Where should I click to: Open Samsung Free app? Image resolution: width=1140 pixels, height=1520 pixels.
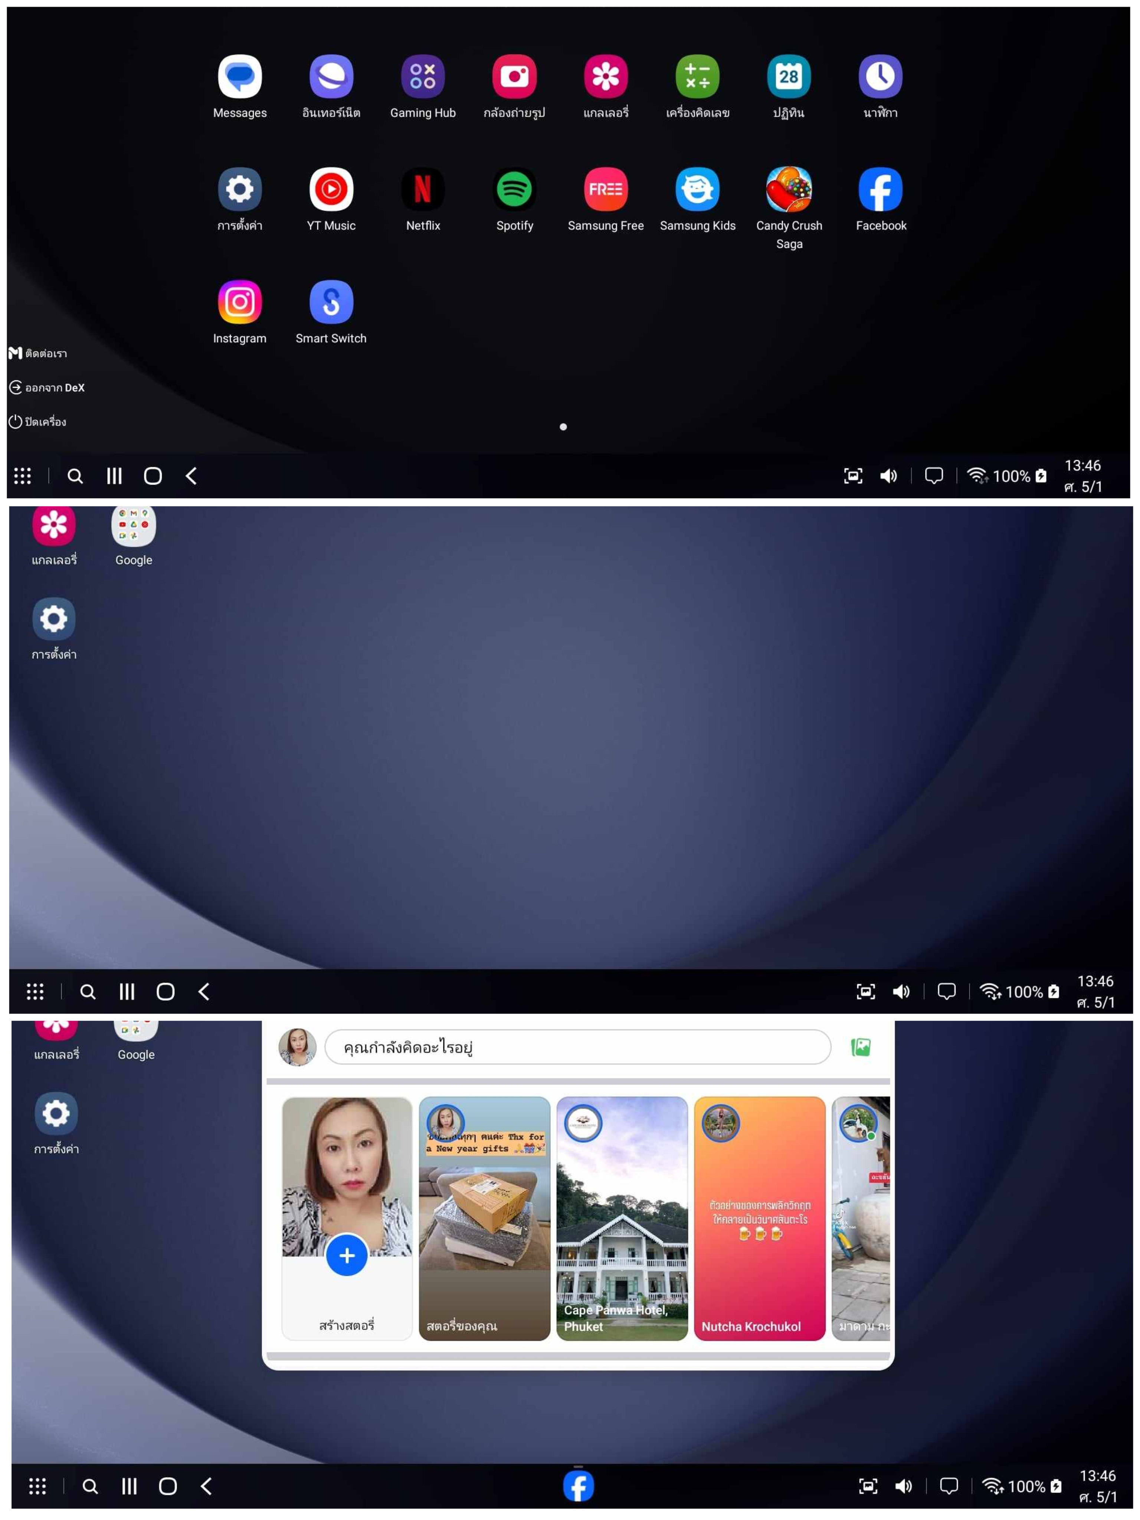pos(605,189)
